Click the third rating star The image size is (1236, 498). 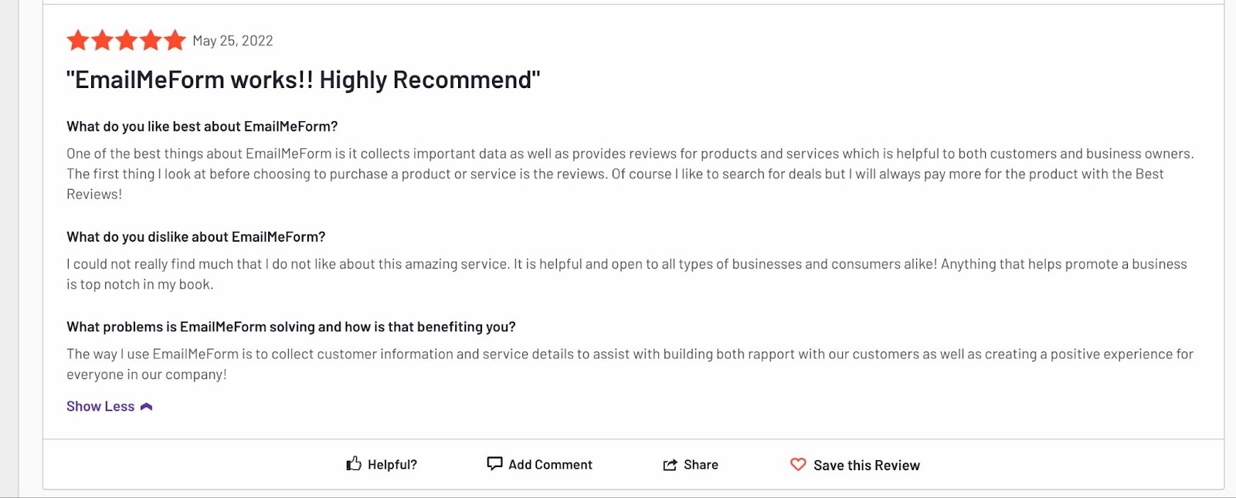[x=127, y=40]
